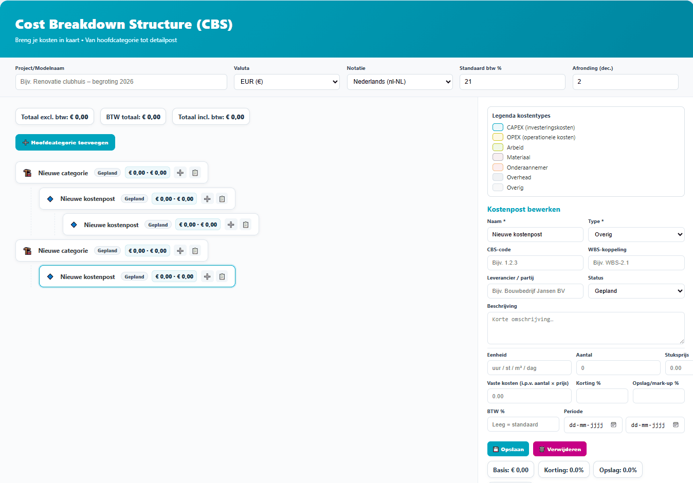The width and height of the screenshot is (693, 483).
Task: Open the Notatie dropdown
Action: [399, 82]
